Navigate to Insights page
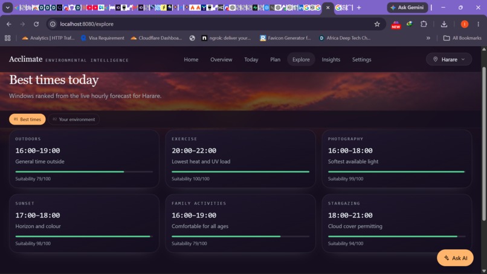The image size is (487, 274). pyautogui.click(x=331, y=59)
